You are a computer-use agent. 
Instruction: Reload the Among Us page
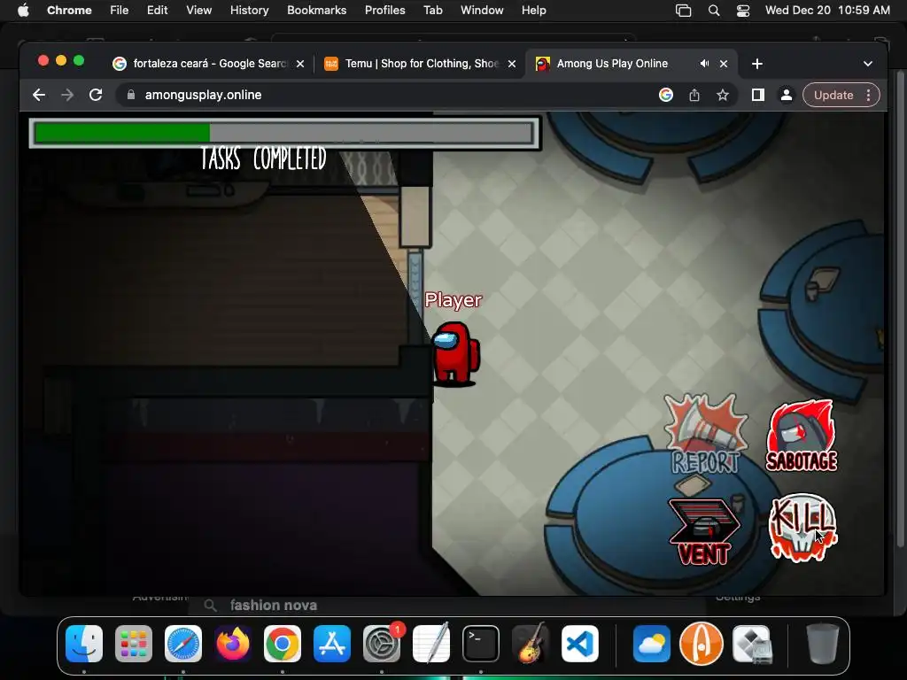[x=96, y=95]
